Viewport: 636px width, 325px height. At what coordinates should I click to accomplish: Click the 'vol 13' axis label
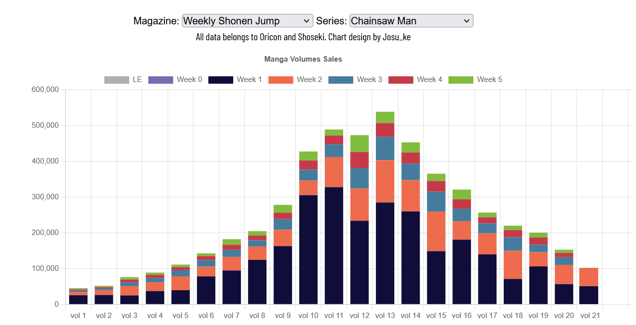[x=385, y=316]
